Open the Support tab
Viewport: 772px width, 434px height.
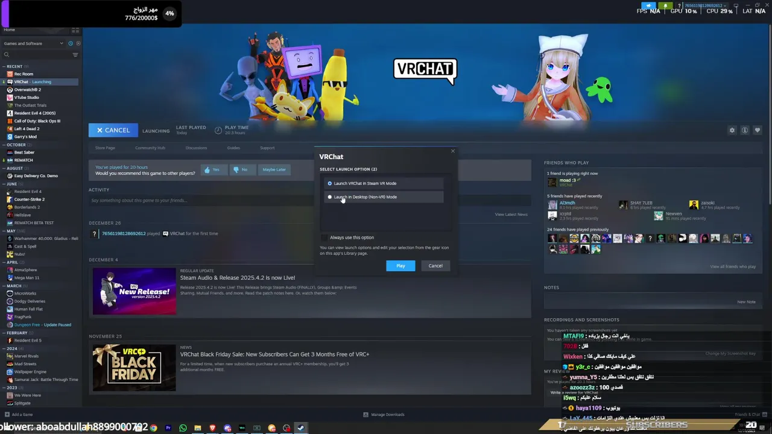267,148
